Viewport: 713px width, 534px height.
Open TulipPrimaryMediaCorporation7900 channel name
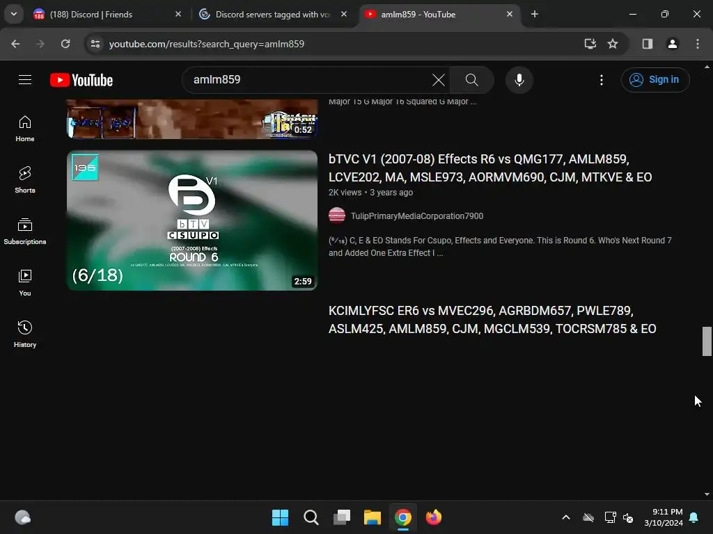[x=416, y=216]
